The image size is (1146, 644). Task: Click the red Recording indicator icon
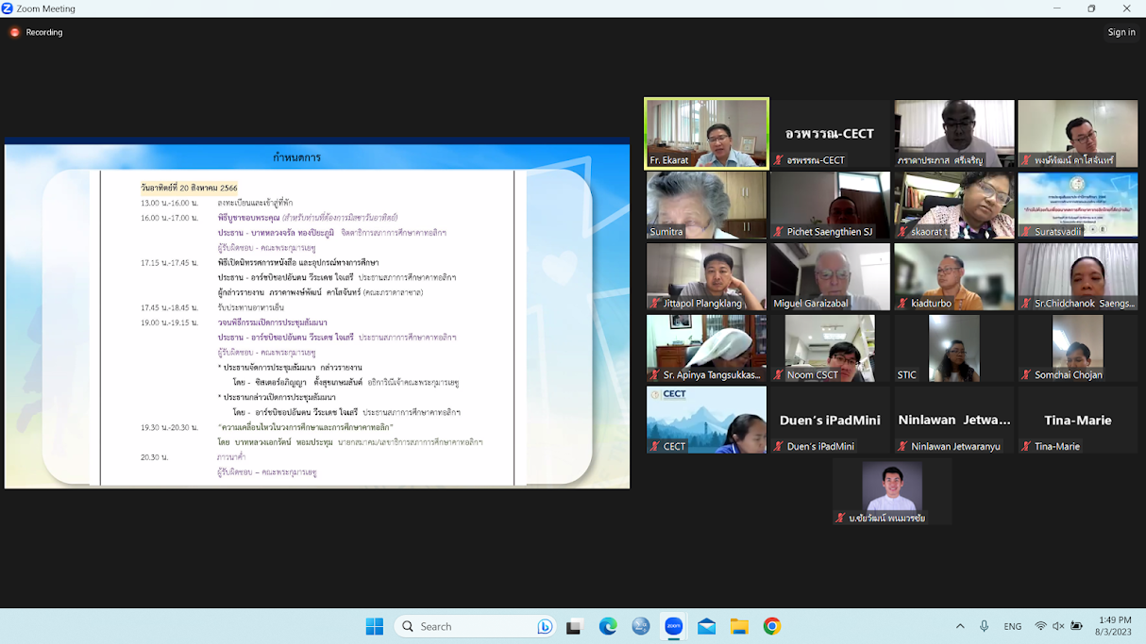[15, 32]
